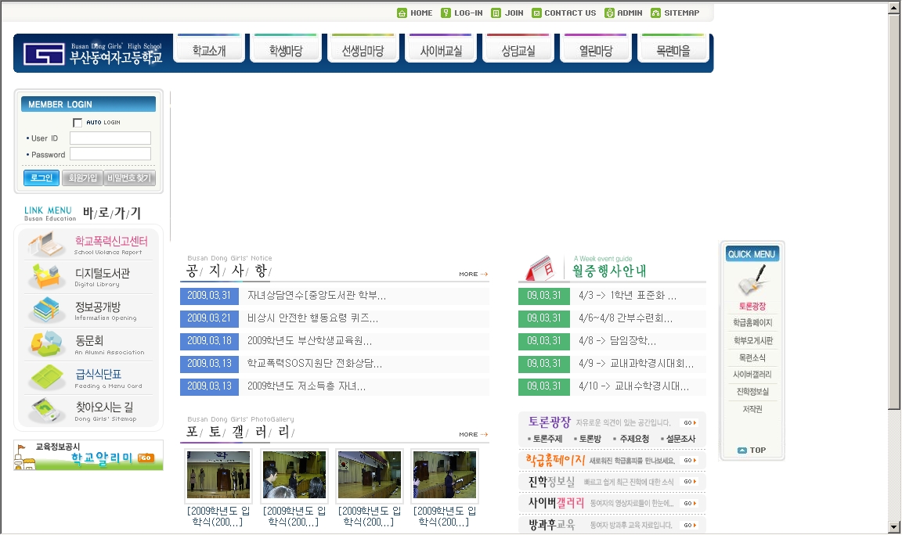Open the 학교소개 menu tab

point(208,52)
